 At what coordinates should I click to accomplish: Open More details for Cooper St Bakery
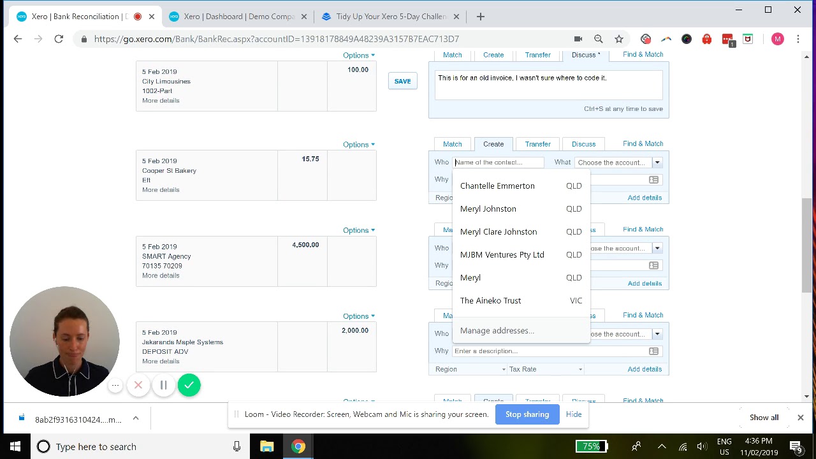click(161, 190)
